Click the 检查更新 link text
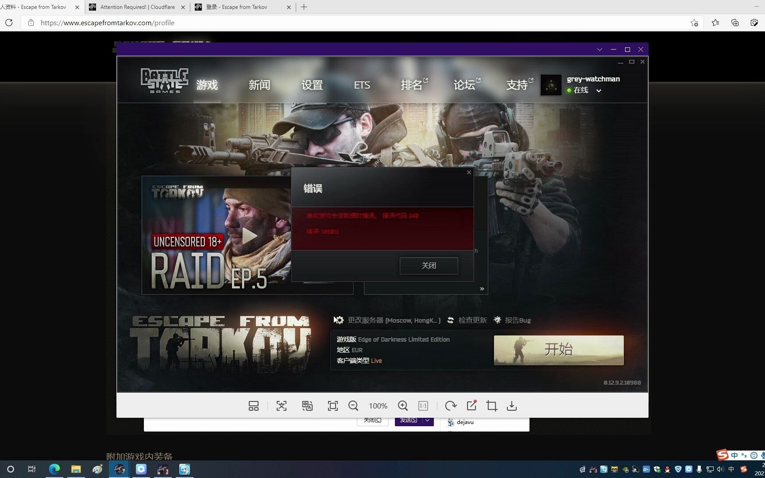 472,320
